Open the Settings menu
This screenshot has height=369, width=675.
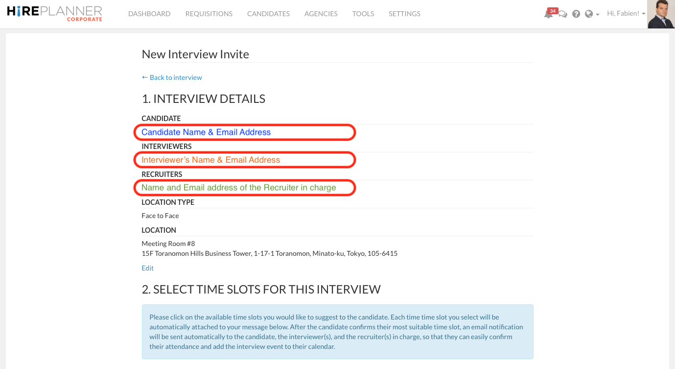pyautogui.click(x=404, y=14)
